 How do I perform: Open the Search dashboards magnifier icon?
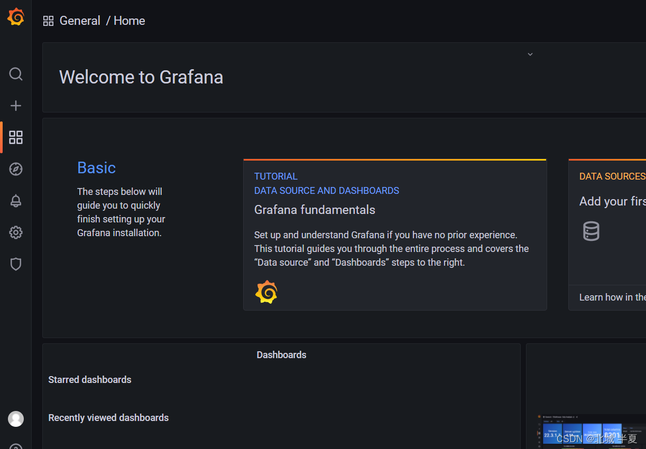coord(16,74)
